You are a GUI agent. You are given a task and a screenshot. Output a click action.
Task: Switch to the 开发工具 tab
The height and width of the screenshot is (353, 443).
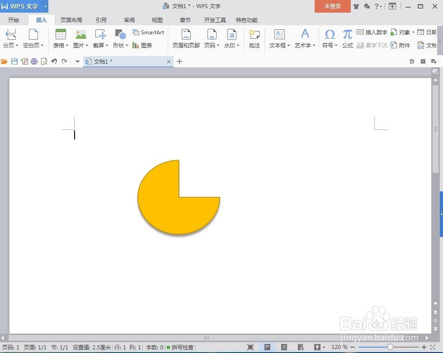tap(215, 20)
